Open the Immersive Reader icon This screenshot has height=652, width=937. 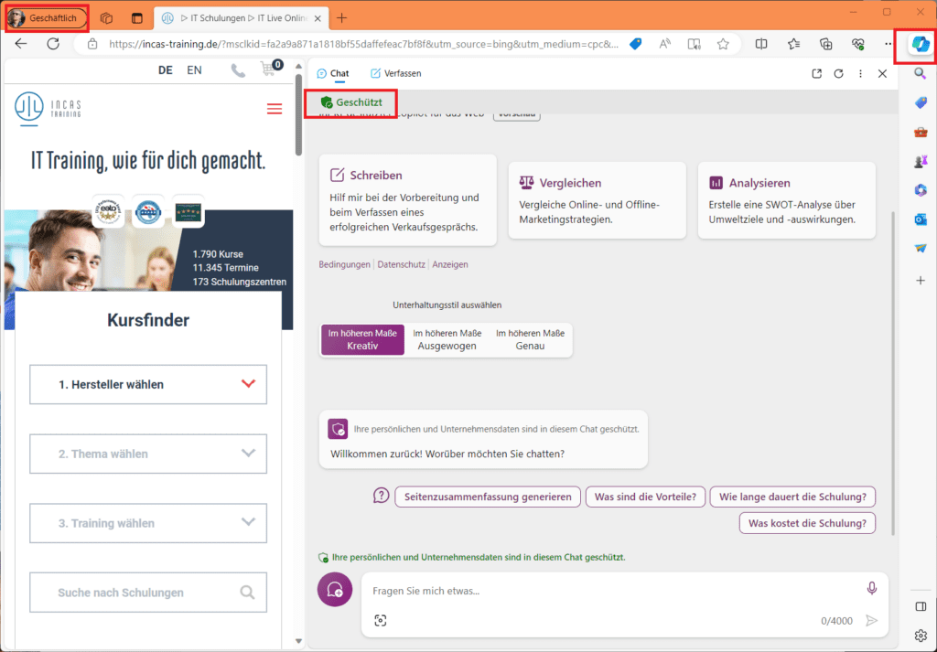coord(694,44)
